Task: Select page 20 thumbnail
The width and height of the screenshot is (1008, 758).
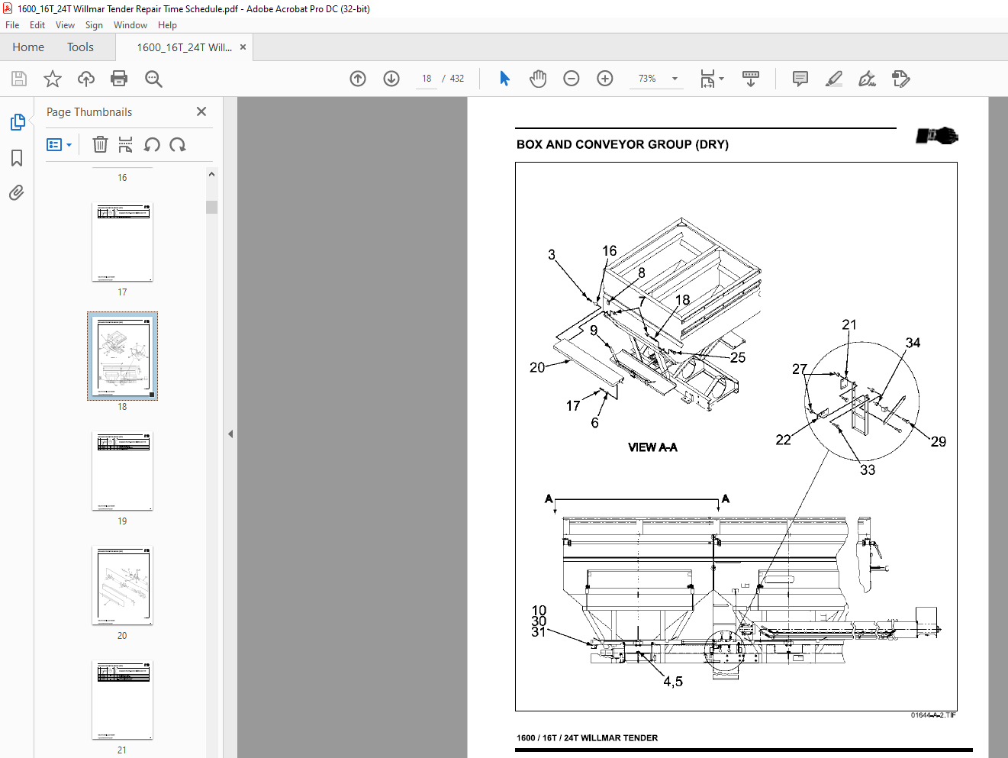Action: pos(123,585)
